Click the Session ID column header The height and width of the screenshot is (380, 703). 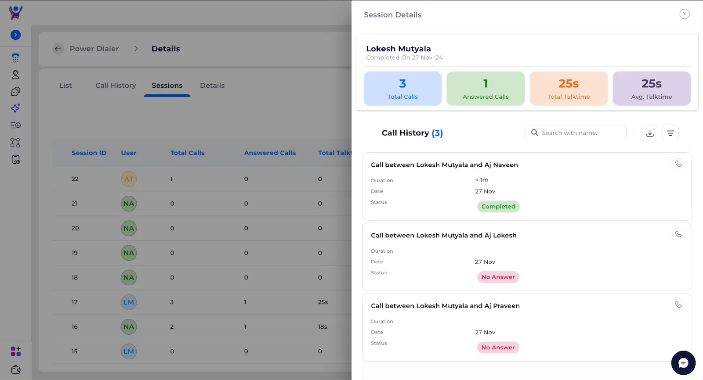coord(89,153)
